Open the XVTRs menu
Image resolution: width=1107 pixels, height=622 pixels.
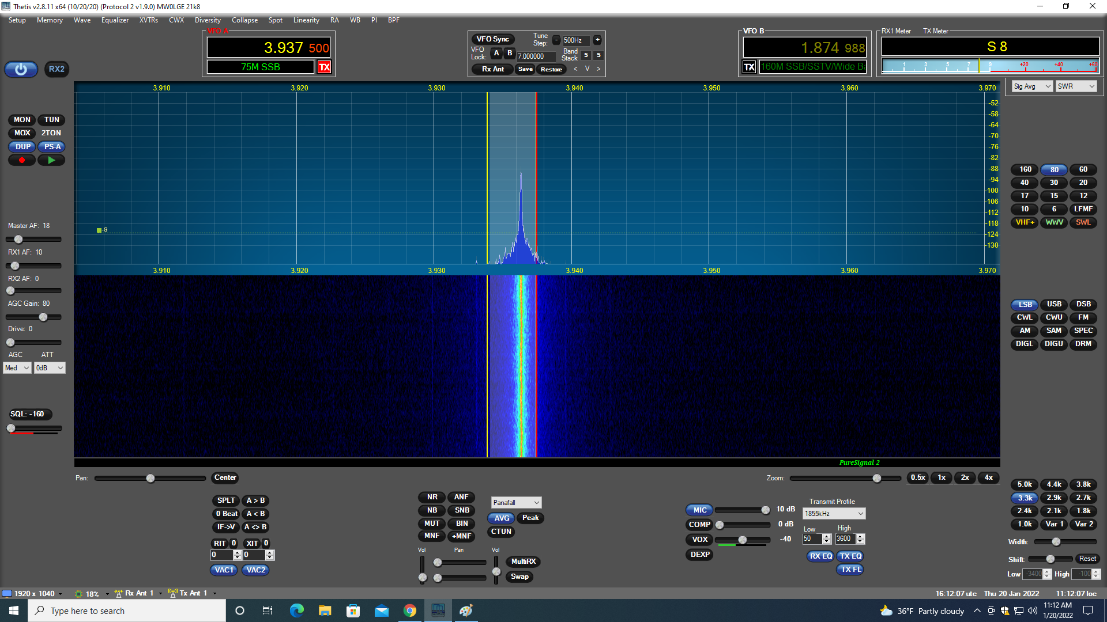pos(148,20)
